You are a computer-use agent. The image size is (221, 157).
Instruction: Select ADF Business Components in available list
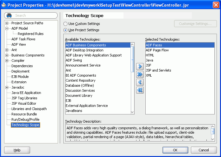[98, 45]
